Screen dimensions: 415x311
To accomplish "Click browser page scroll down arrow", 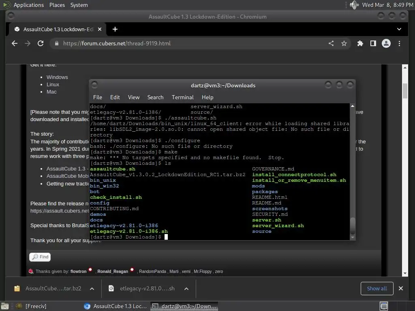I will coord(405,273).
